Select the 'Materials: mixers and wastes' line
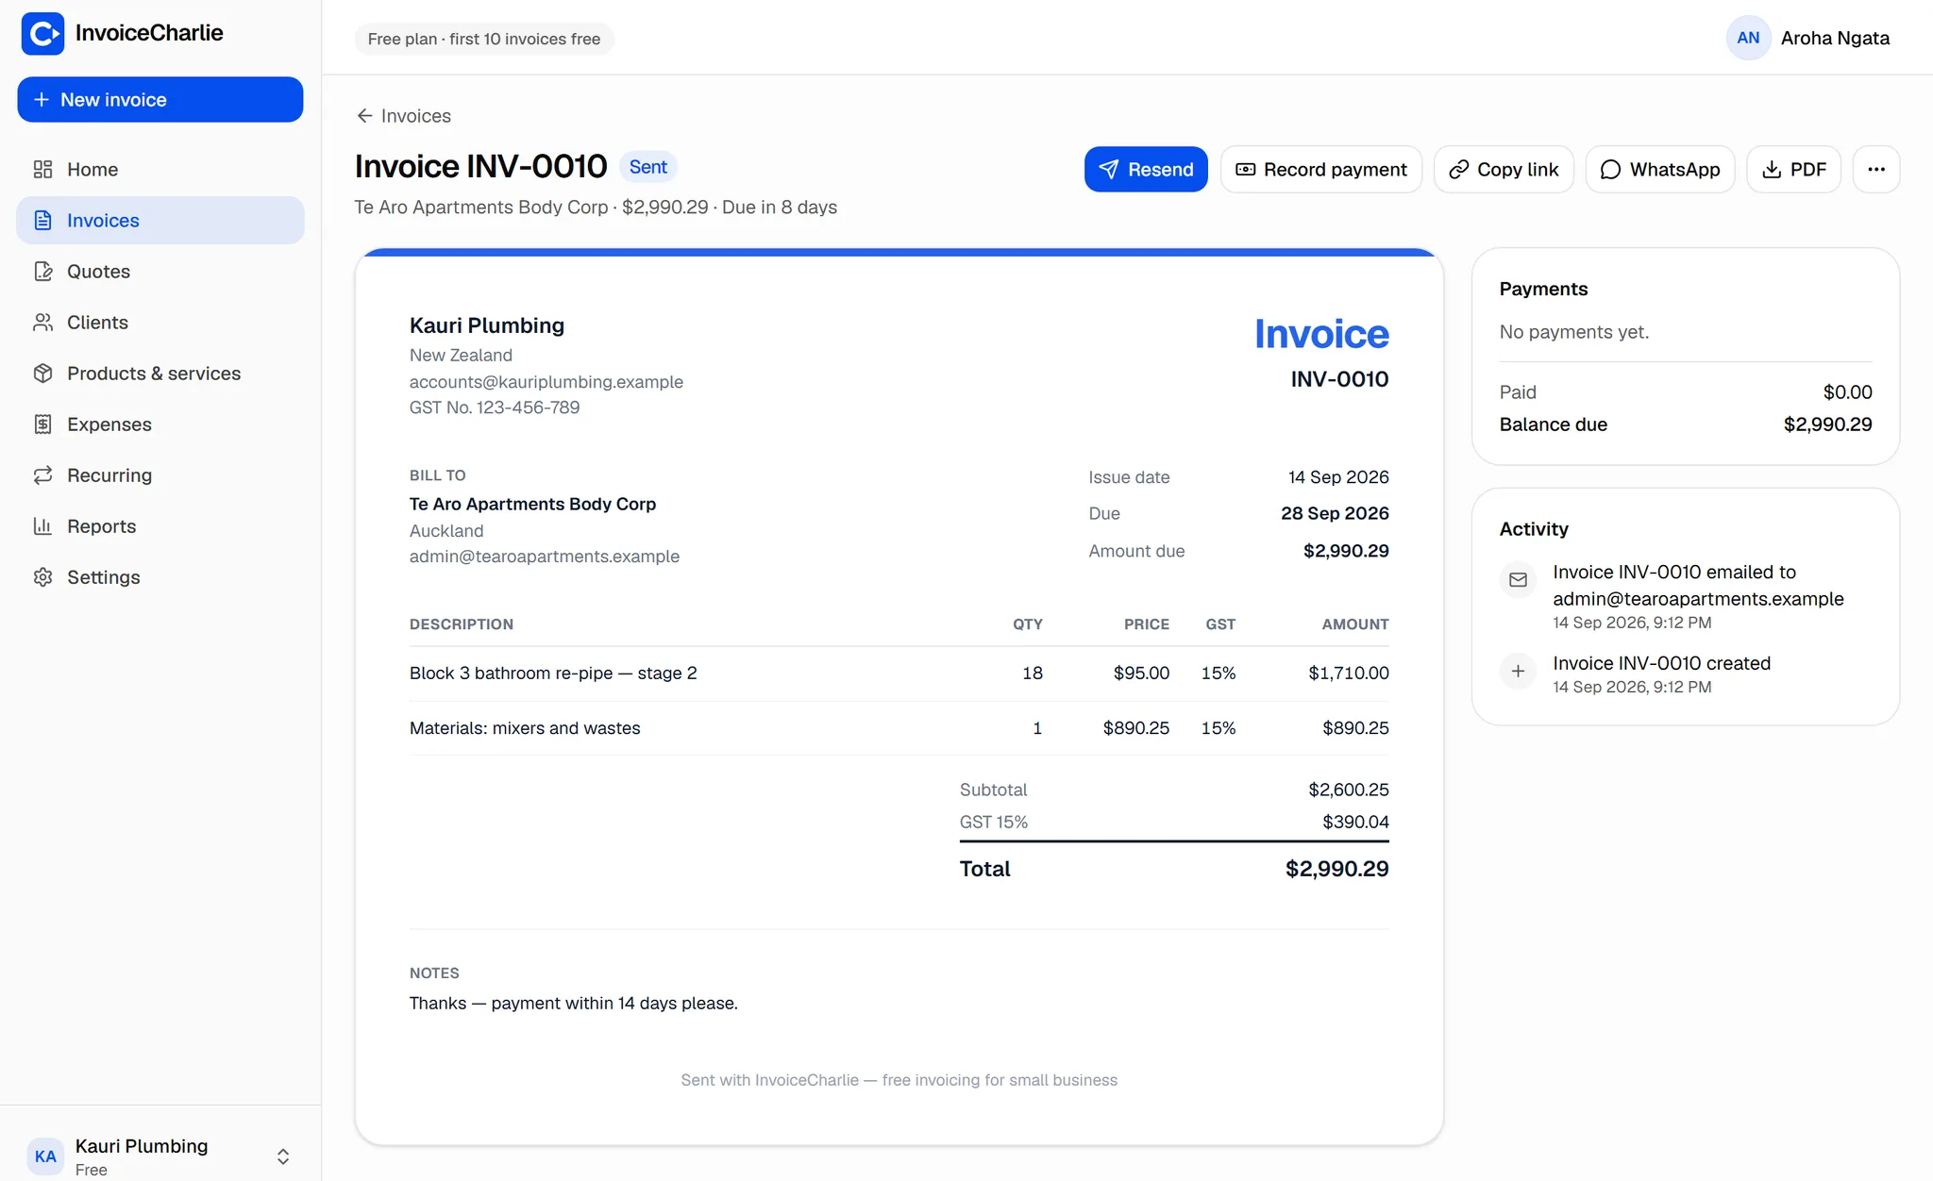 click(899, 728)
